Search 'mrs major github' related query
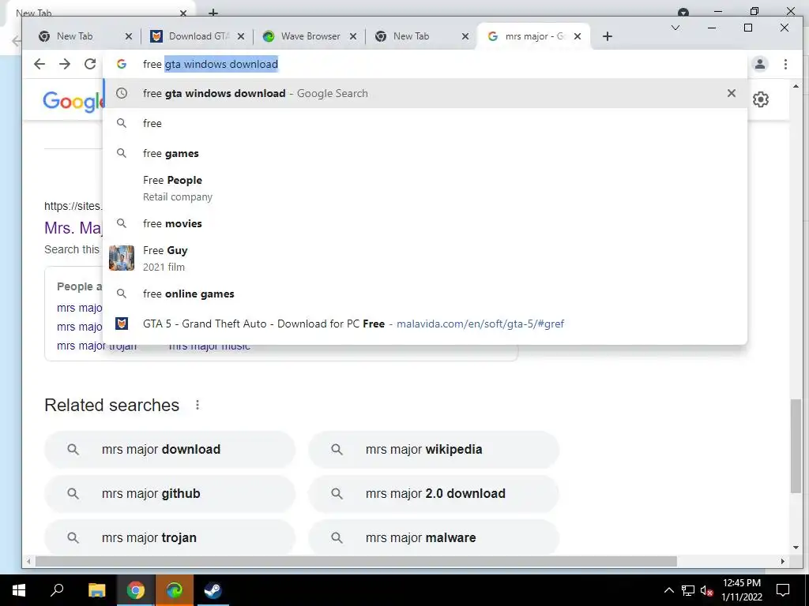The height and width of the screenshot is (606, 809). tap(170, 494)
